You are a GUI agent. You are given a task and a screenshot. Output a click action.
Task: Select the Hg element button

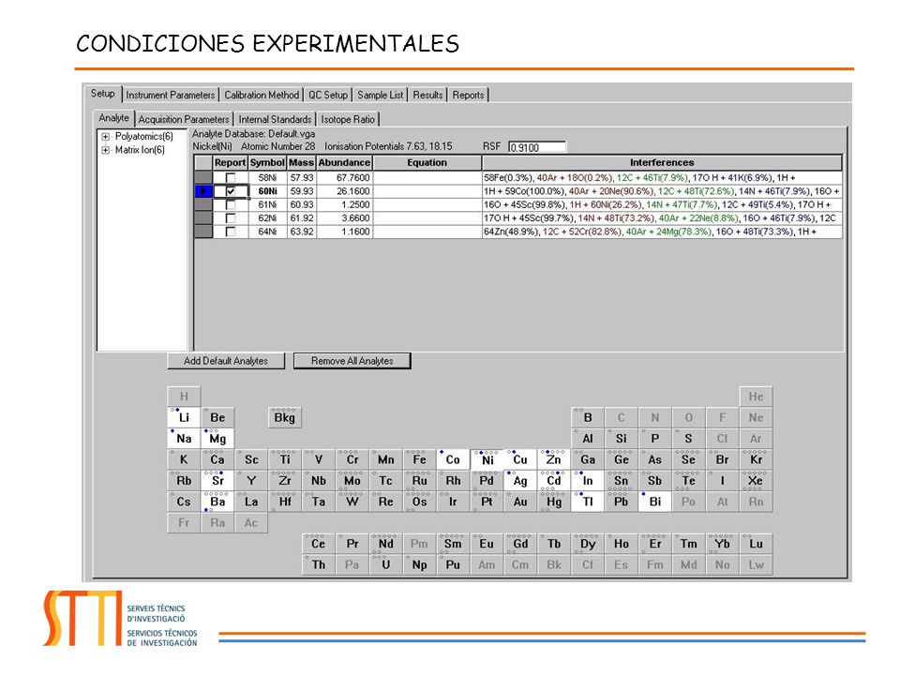pos(554,502)
